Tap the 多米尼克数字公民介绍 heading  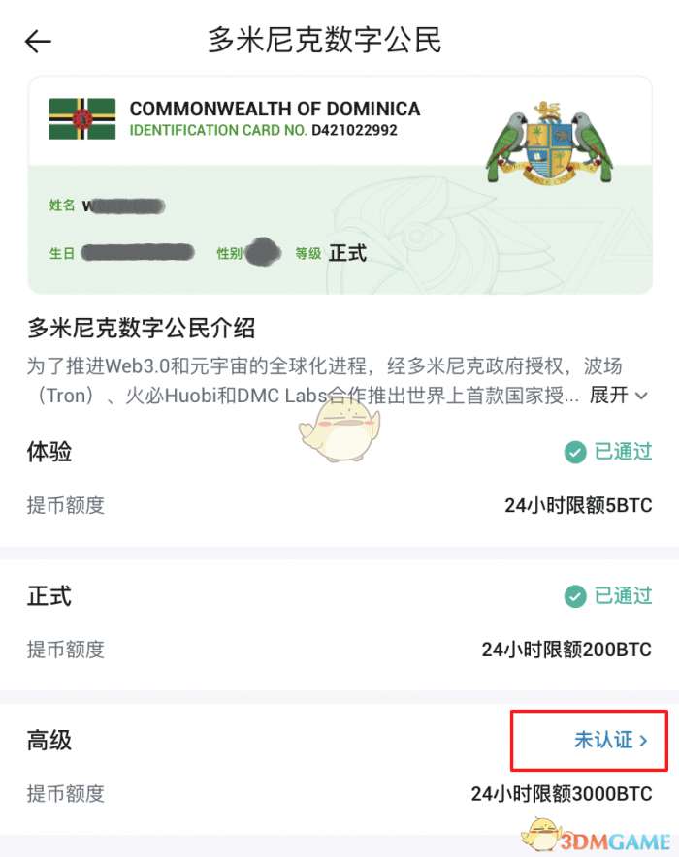click(x=141, y=329)
